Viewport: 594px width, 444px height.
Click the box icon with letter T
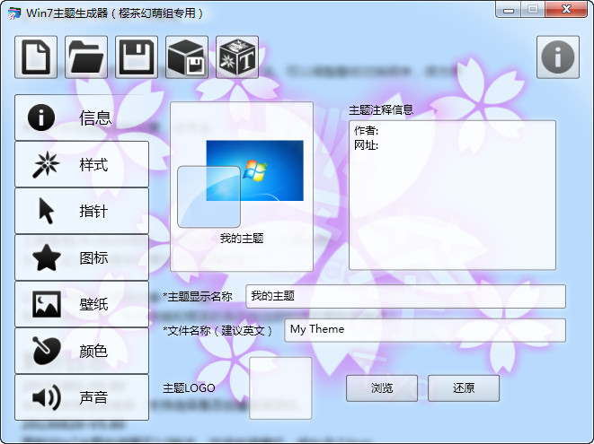tap(237, 57)
